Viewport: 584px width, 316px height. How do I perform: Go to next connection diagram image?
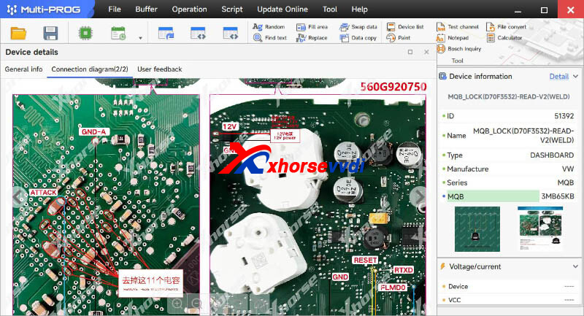click(419, 196)
